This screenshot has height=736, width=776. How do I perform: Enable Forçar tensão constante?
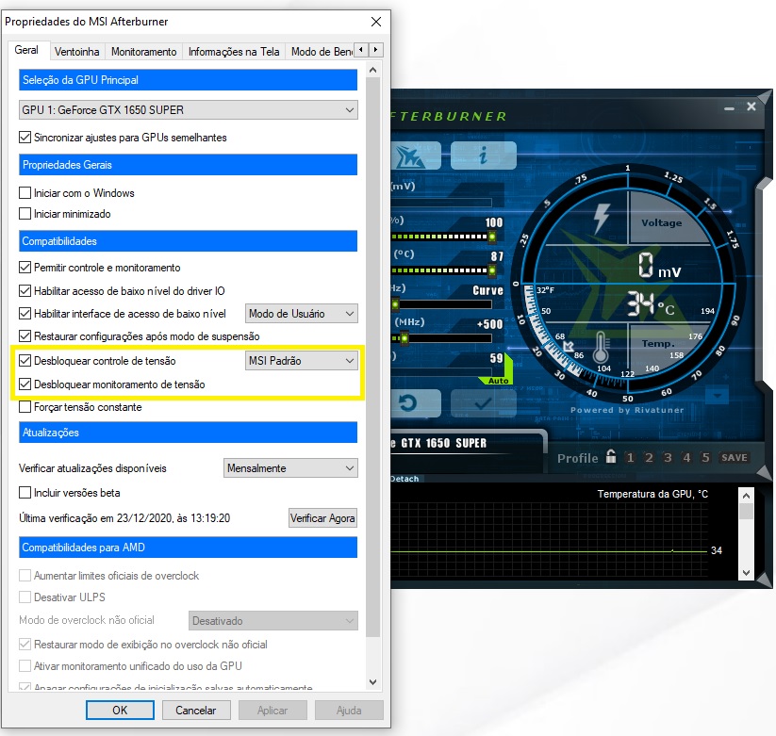25,407
